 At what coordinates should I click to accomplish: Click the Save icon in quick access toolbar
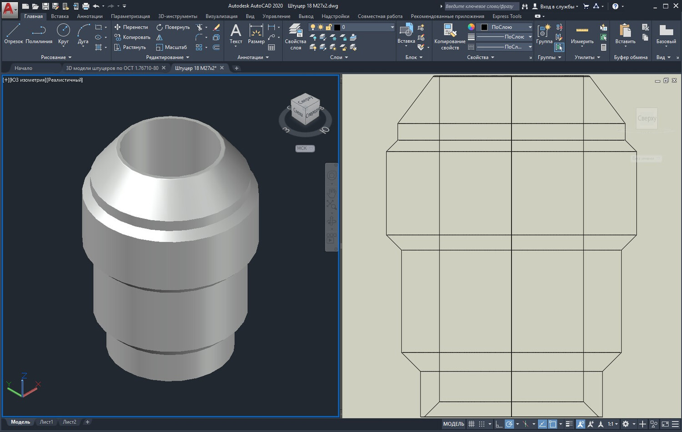[x=45, y=6]
